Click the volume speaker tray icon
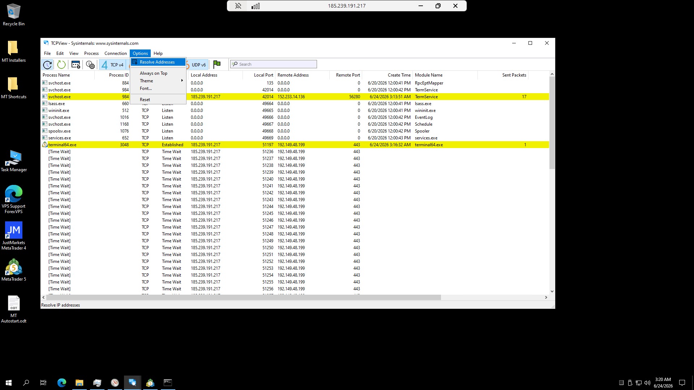The image size is (694, 390). pyautogui.click(x=647, y=383)
